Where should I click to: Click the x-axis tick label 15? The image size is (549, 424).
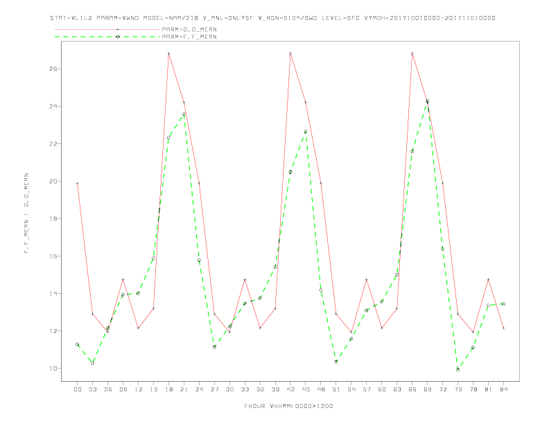point(153,389)
